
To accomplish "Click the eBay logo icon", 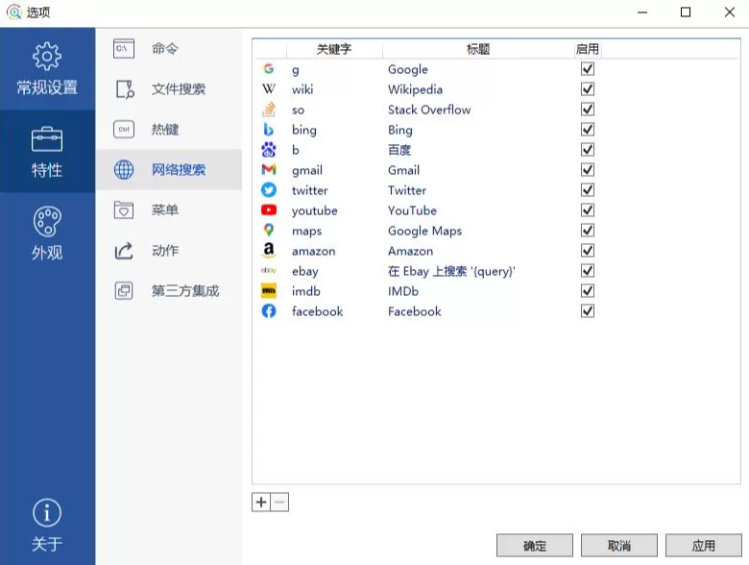I will (x=269, y=271).
